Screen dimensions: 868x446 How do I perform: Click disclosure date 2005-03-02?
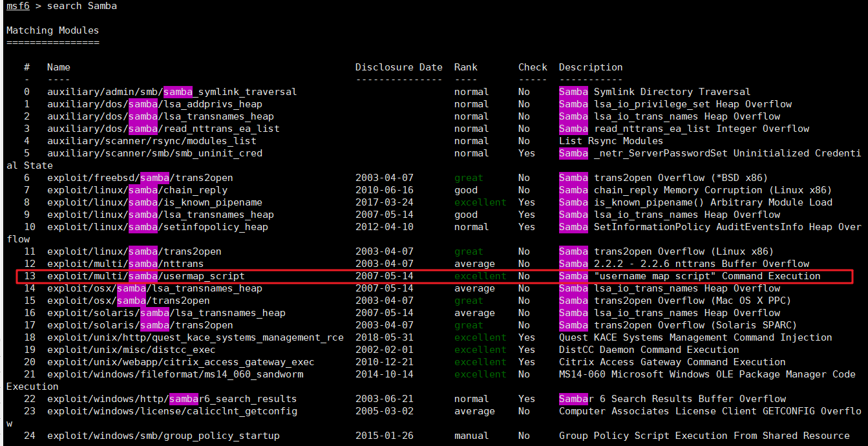pyautogui.click(x=385, y=411)
